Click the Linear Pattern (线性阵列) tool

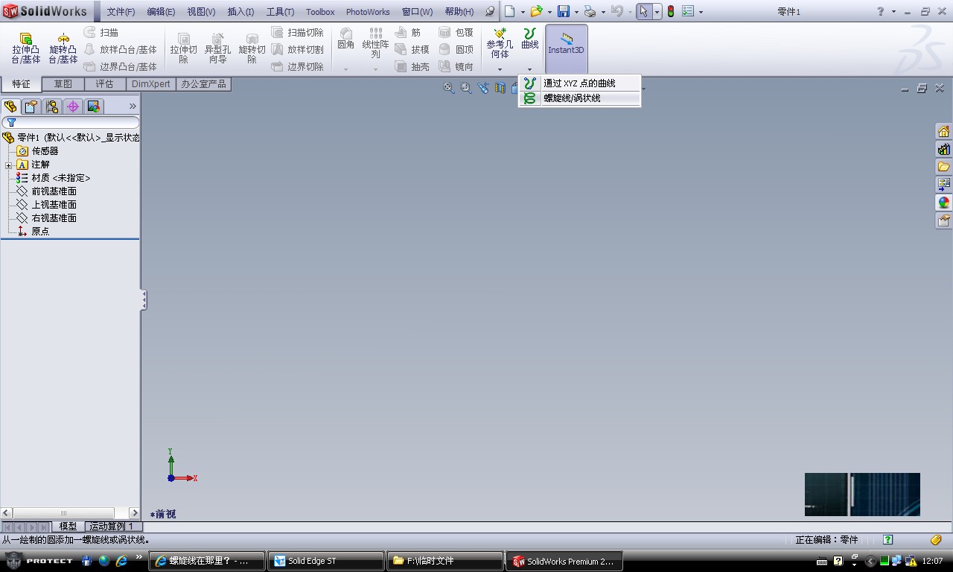(x=375, y=43)
